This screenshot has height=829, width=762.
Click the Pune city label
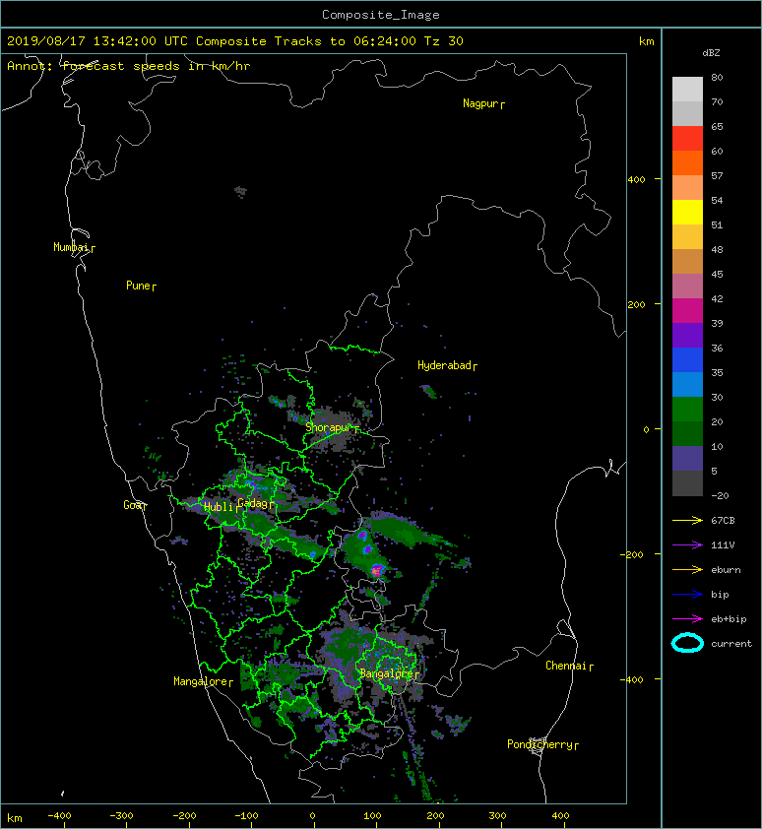[x=138, y=286]
